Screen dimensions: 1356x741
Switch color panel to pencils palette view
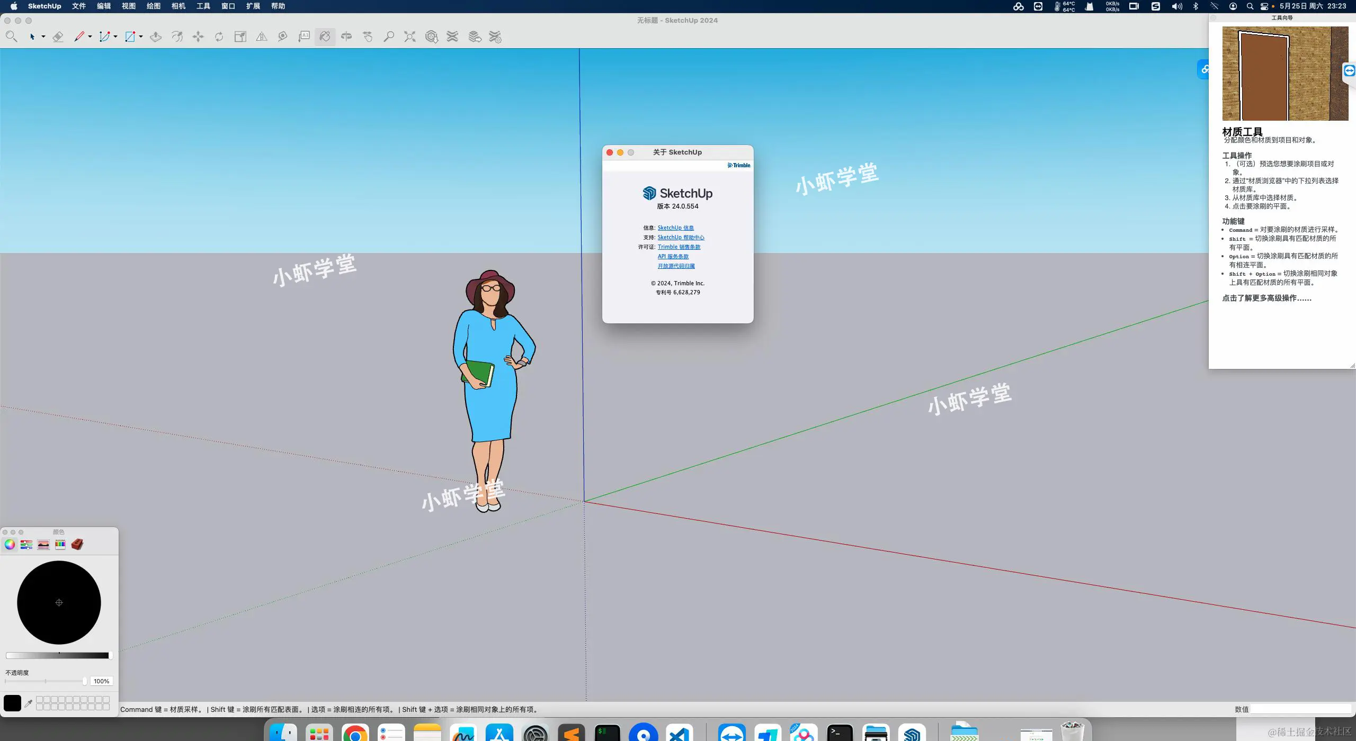point(60,544)
